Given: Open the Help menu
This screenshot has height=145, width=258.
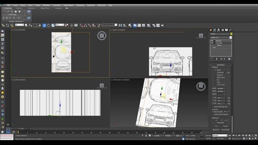Looking at the screenshot, I should click(x=110, y=5).
